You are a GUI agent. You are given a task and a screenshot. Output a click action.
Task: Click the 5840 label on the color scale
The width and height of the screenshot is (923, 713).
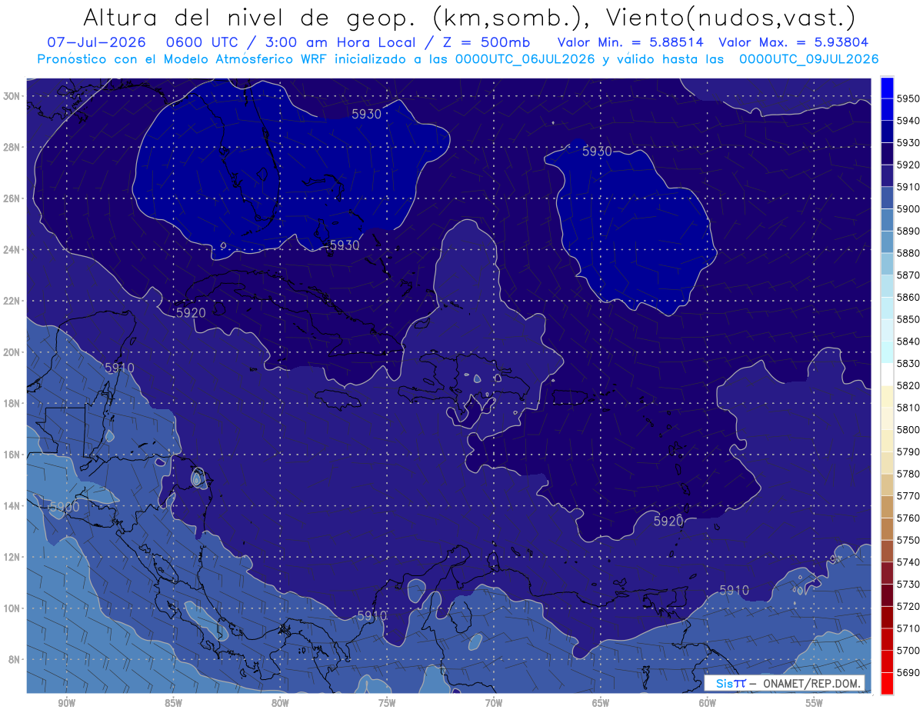pyautogui.click(x=908, y=341)
